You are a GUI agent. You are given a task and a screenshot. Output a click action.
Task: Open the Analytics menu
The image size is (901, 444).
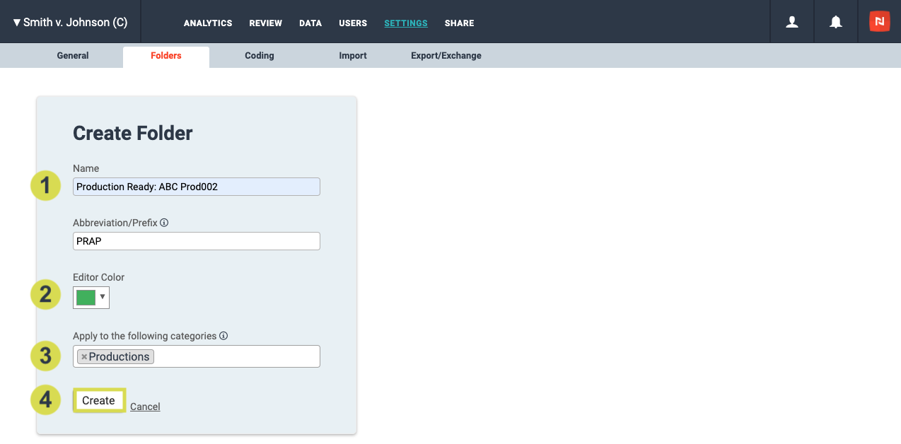click(x=208, y=23)
